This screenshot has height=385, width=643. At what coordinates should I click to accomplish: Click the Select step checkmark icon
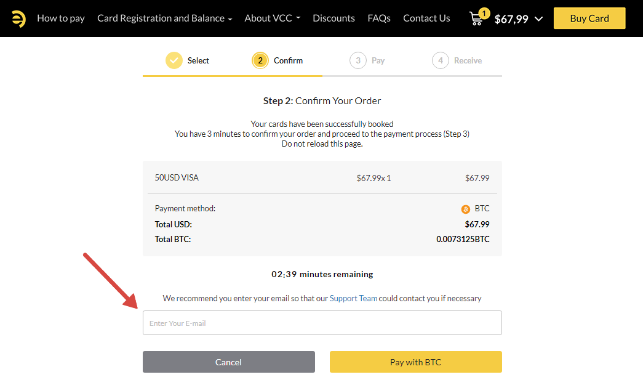[x=174, y=60]
